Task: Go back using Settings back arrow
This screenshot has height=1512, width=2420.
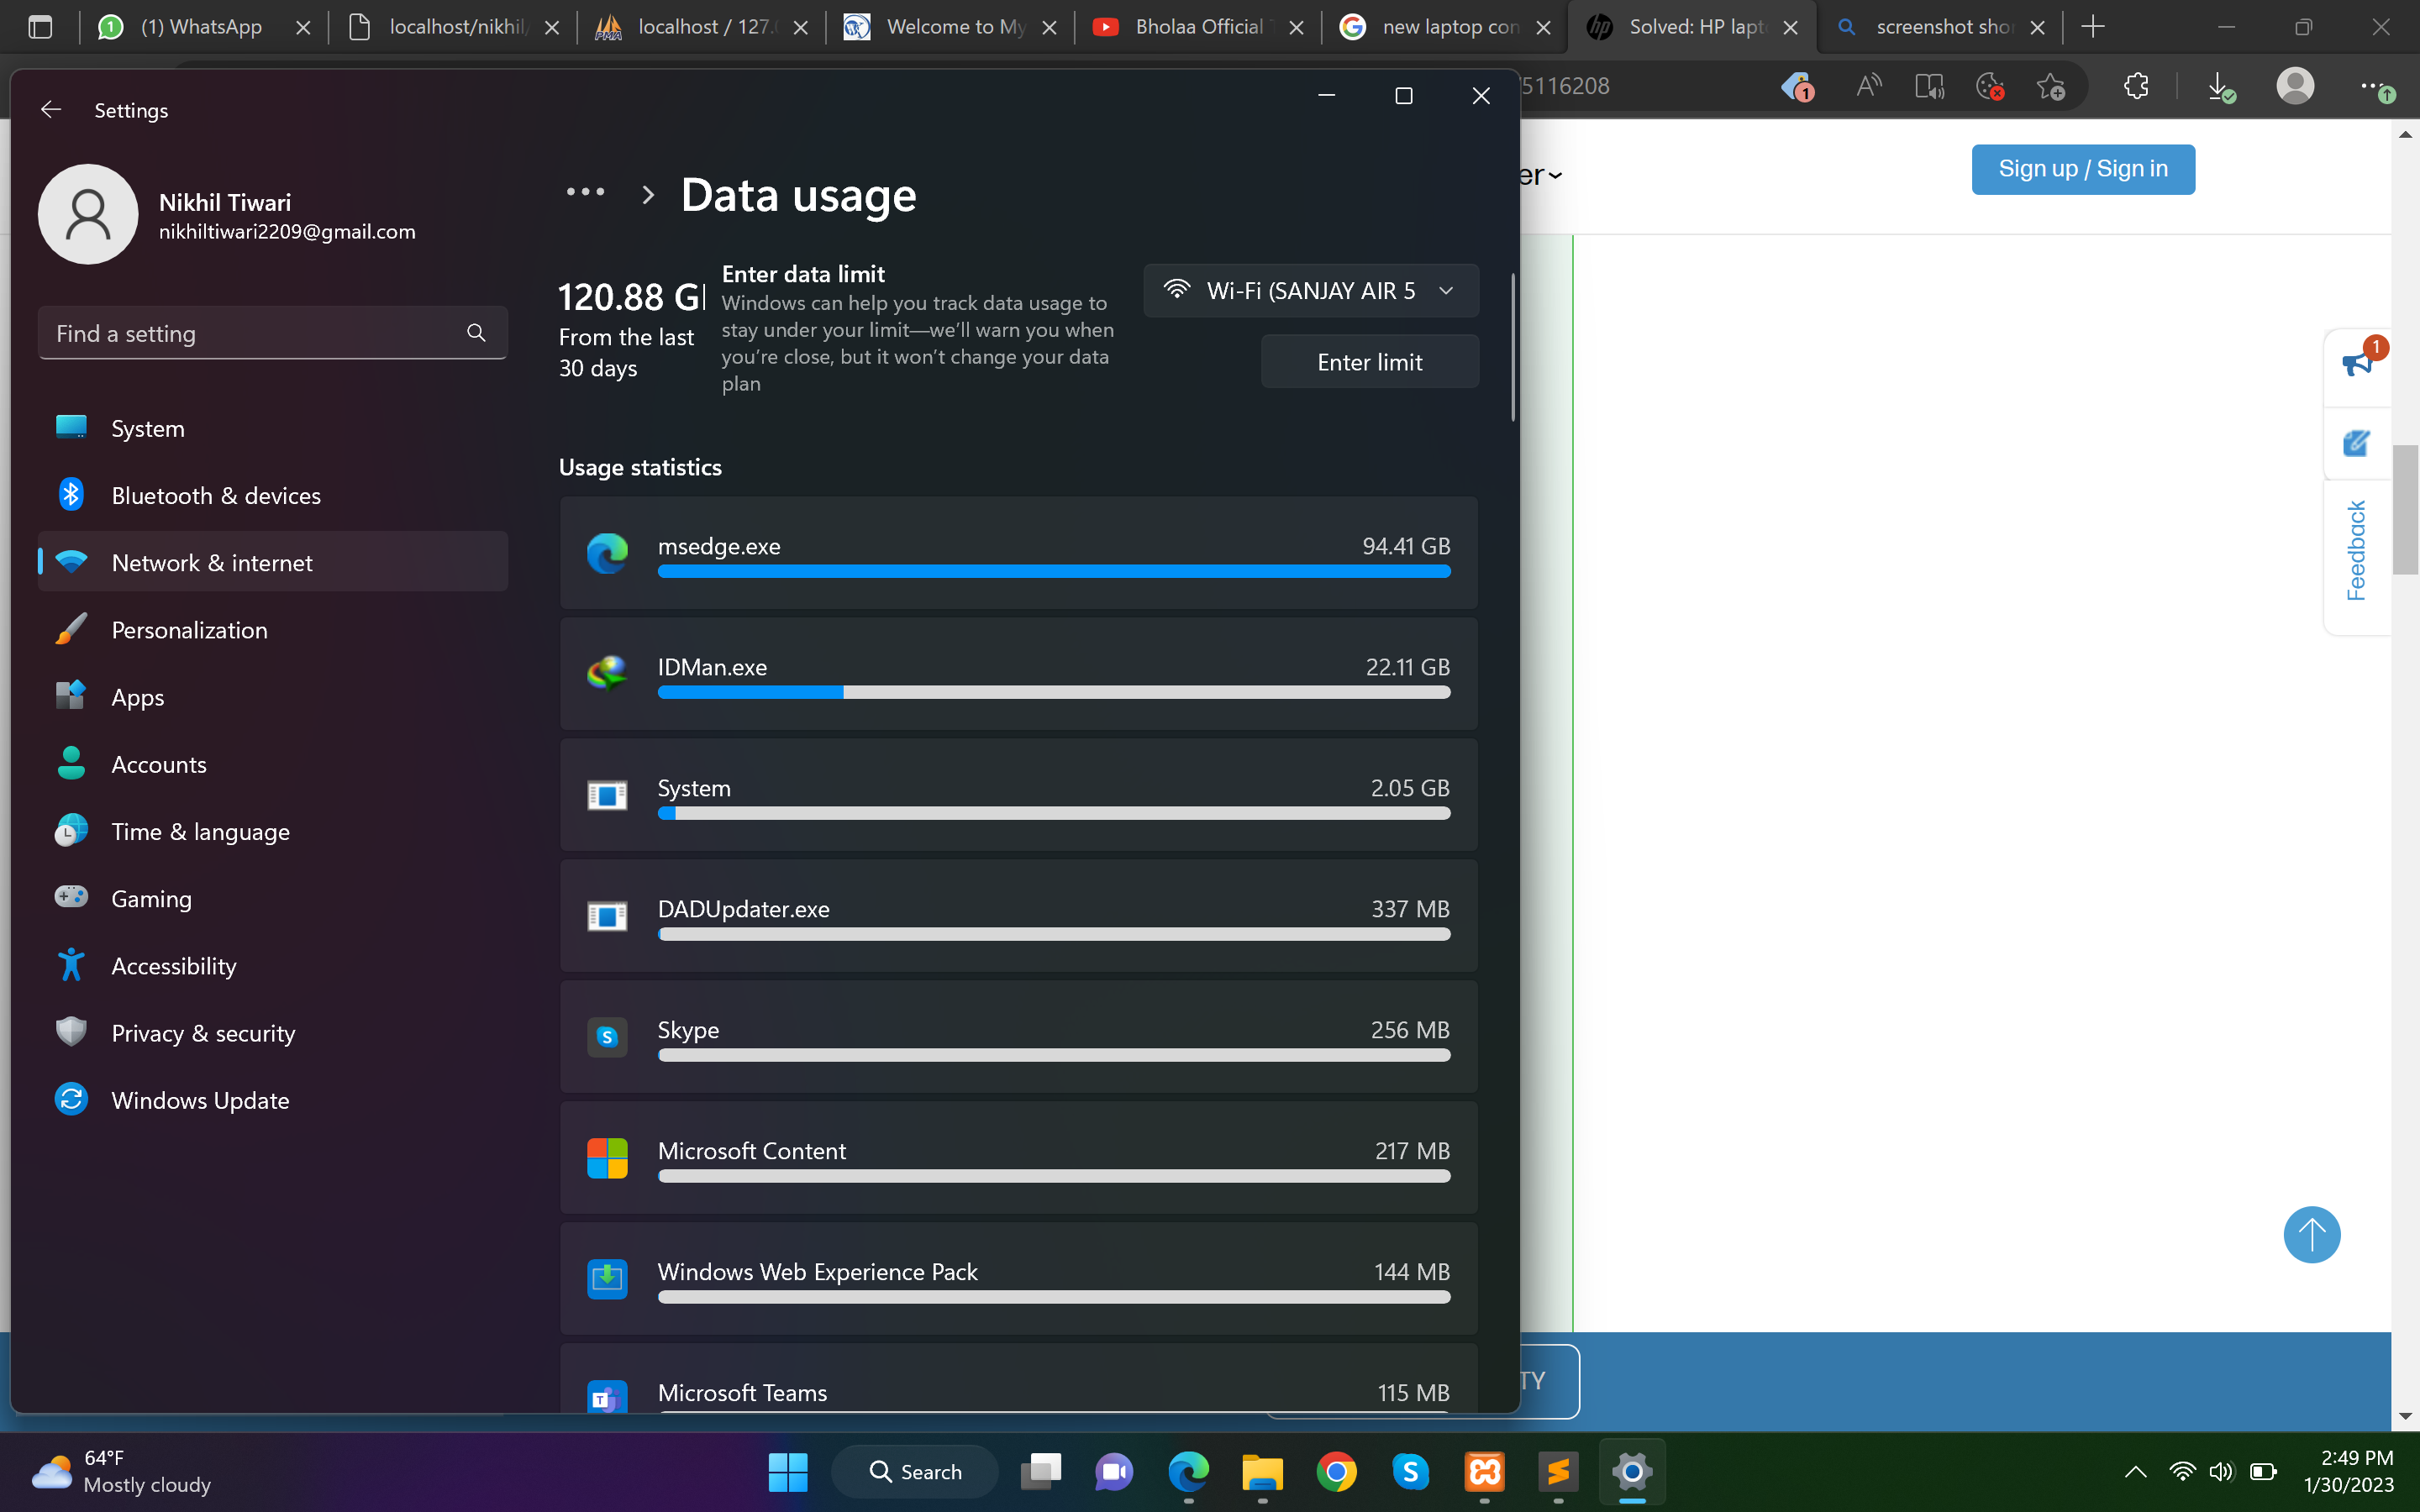Action: point(51,109)
